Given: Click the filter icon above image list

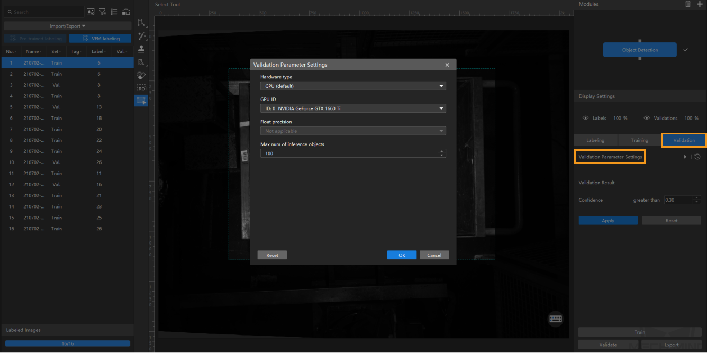Looking at the screenshot, I should coord(102,12).
